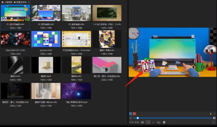Select the red color tag swatch

click(x=134, y=114)
